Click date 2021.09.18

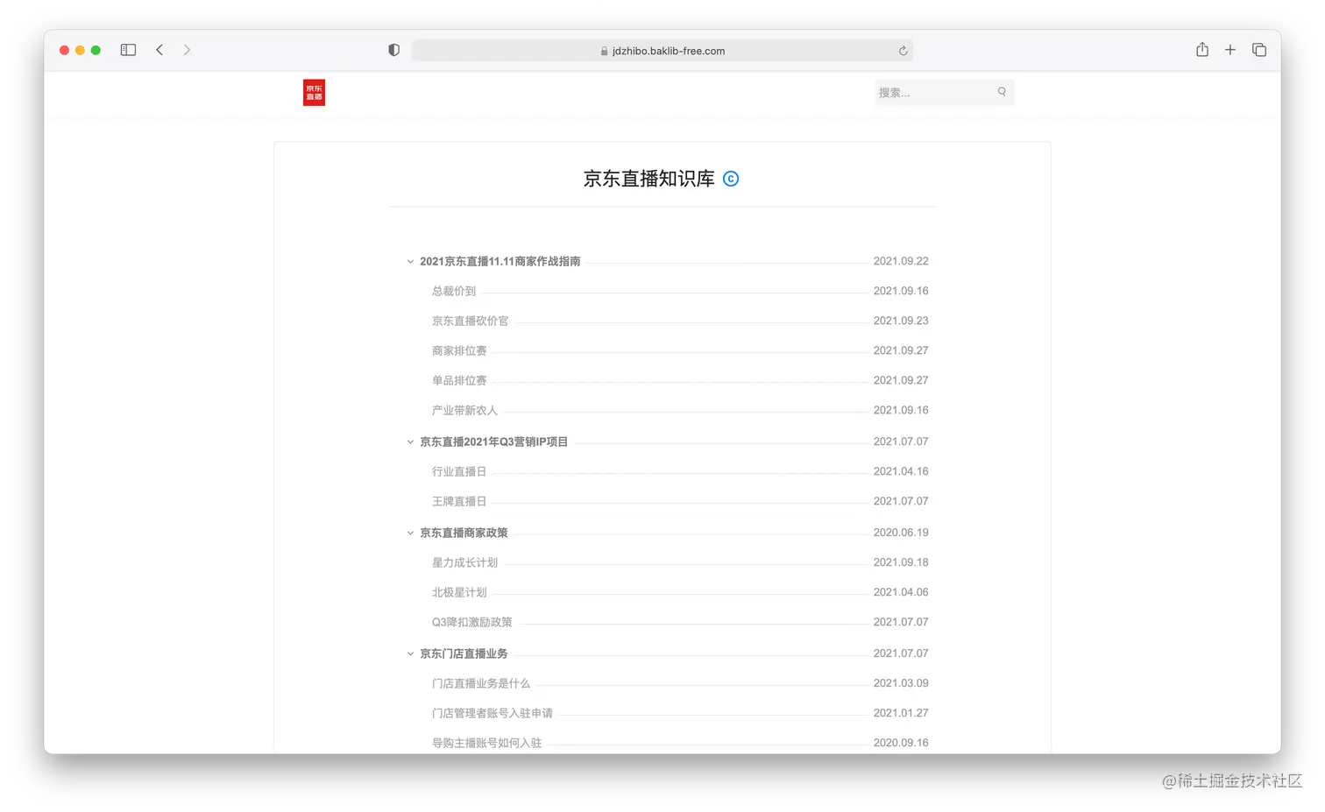[901, 562]
